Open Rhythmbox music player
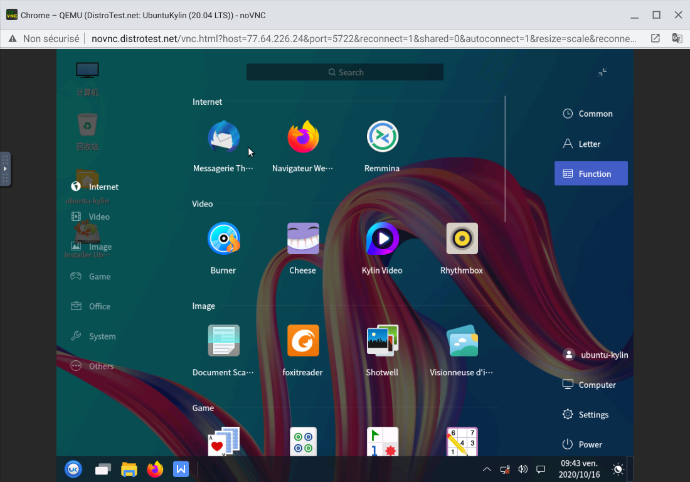Viewport: 690px width, 482px height. tap(462, 249)
